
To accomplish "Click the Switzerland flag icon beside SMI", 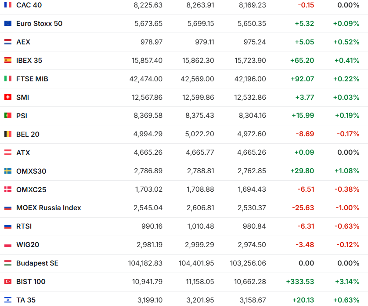I will [8, 97].
